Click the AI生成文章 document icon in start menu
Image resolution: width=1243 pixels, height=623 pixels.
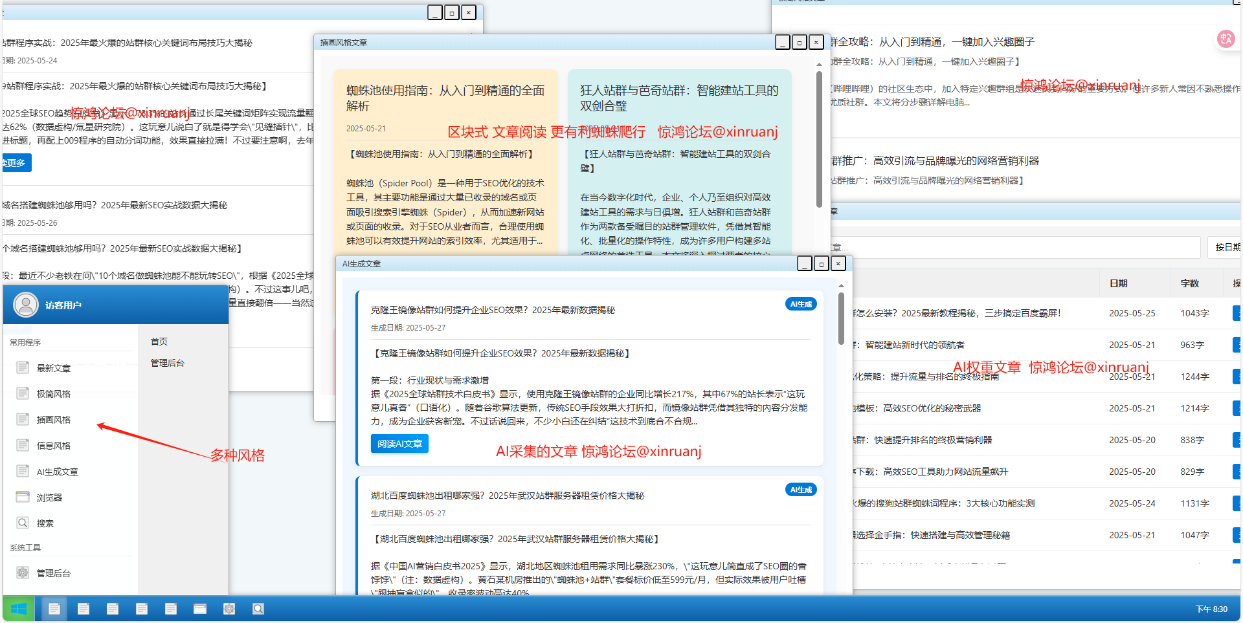pos(23,471)
